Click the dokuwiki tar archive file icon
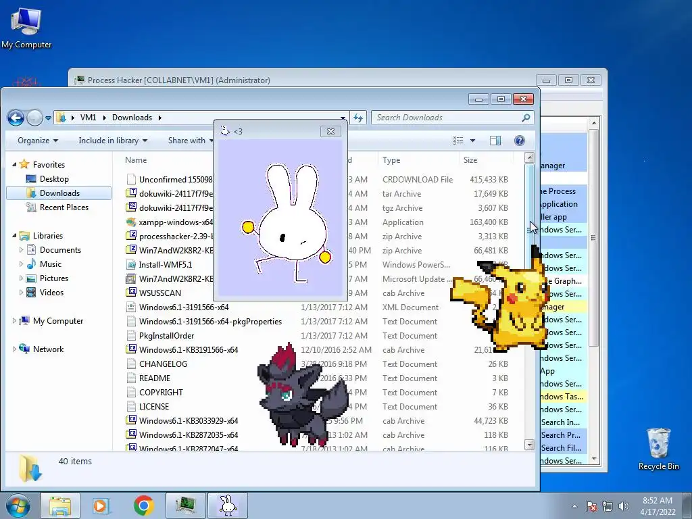 [x=131, y=193]
